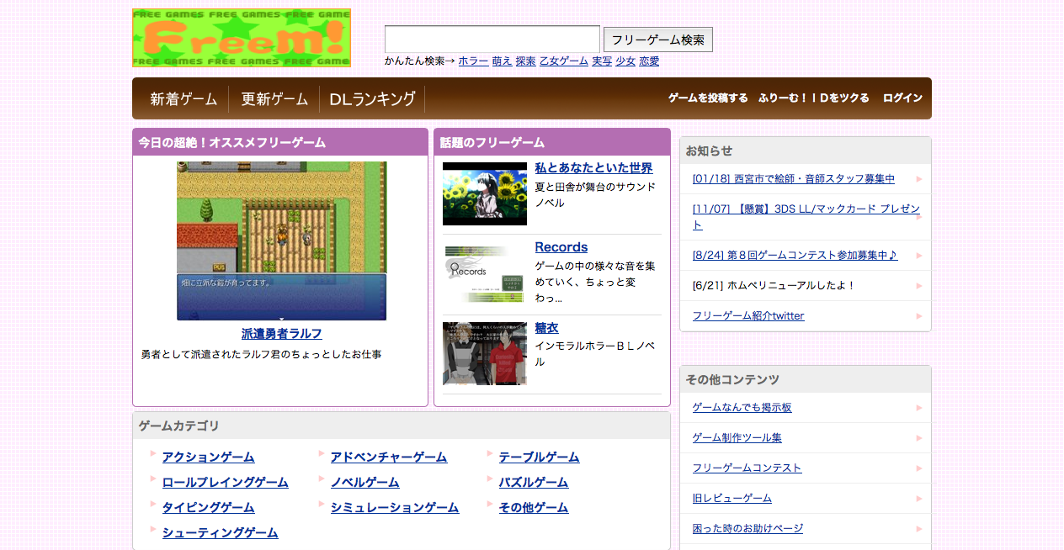Image resolution: width=1064 pixels, height=550 pixels.
Task: Open the 探索 quick search link
Action: [525, 61]
